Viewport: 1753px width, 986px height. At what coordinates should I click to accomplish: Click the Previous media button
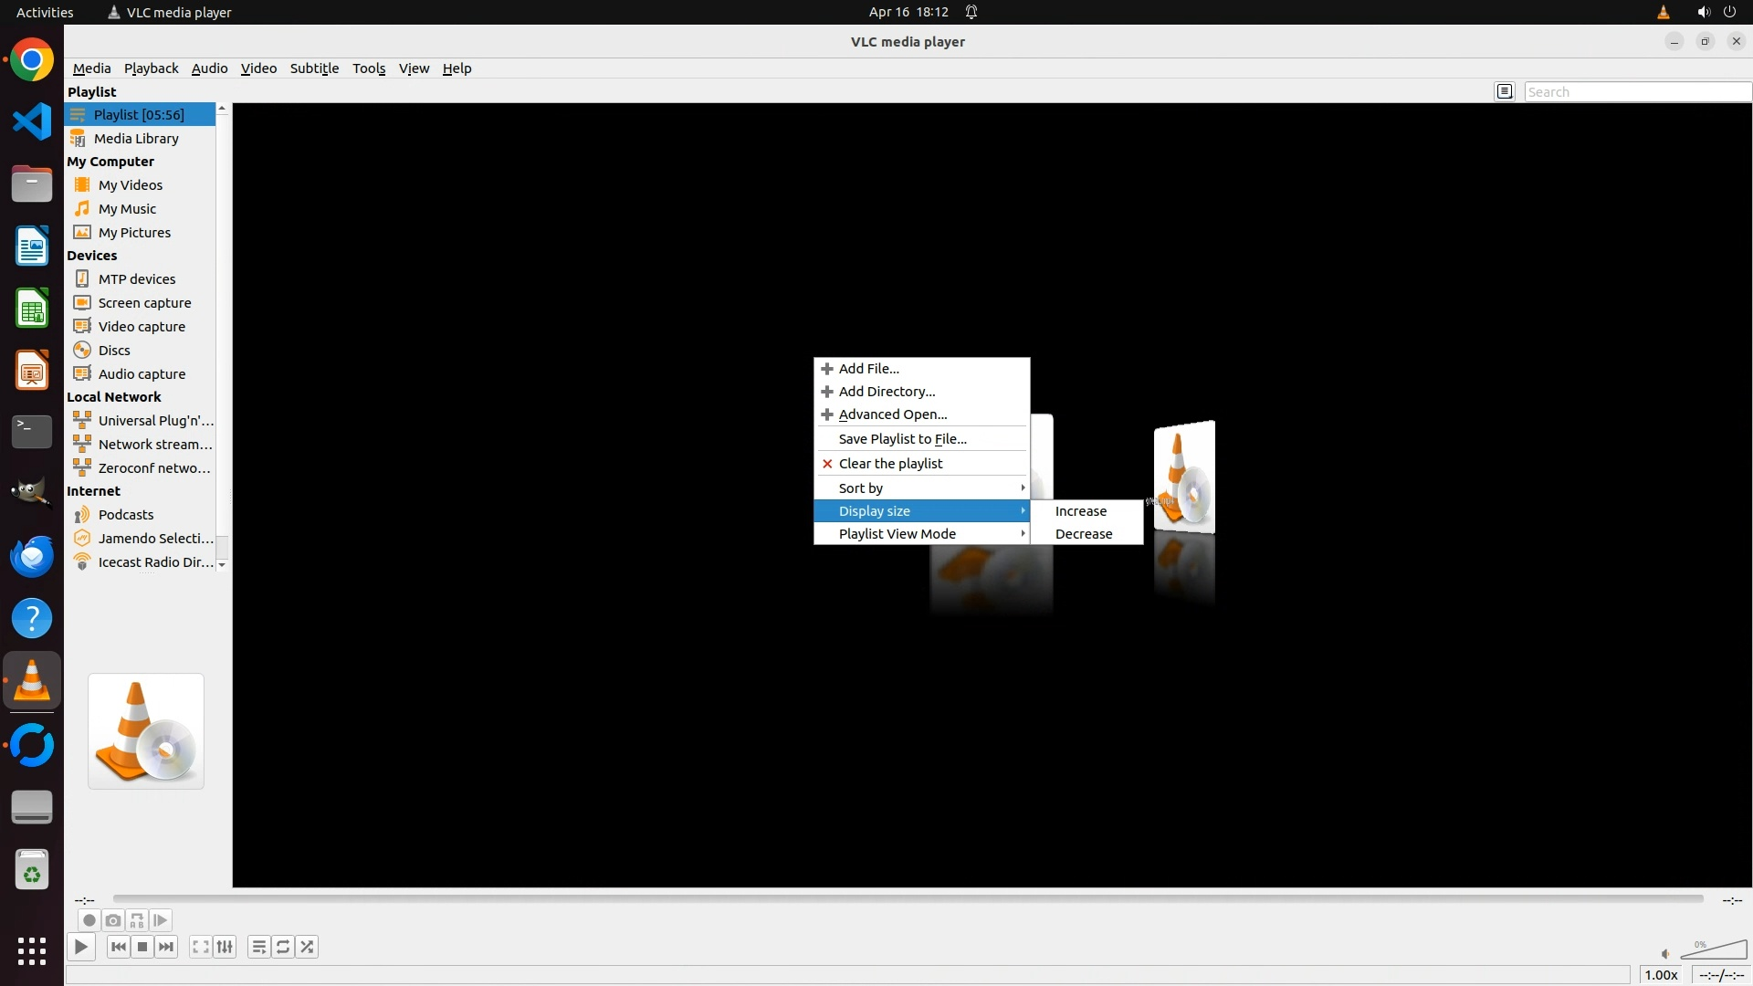119,947
